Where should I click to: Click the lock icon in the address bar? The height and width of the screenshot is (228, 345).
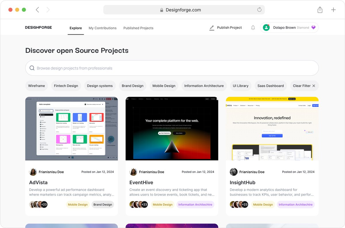tap(161, 9)
